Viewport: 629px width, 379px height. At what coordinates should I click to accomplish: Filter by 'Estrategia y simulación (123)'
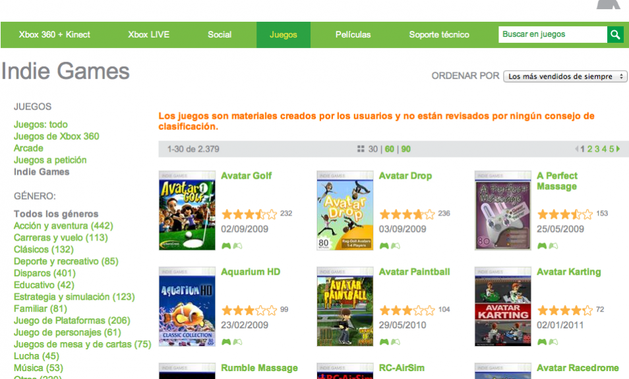point(75,297)
